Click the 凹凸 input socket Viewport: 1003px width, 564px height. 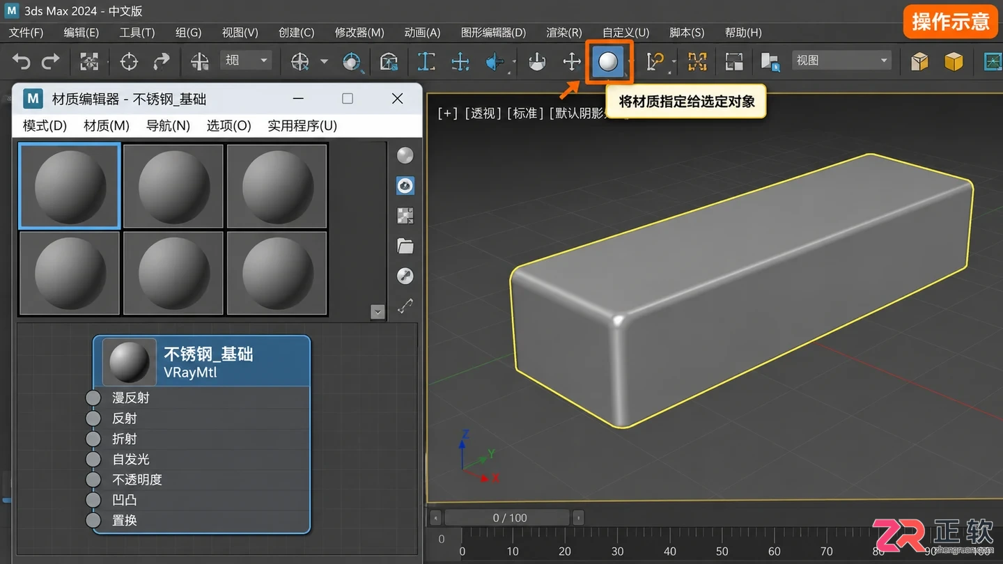(93, 500)
